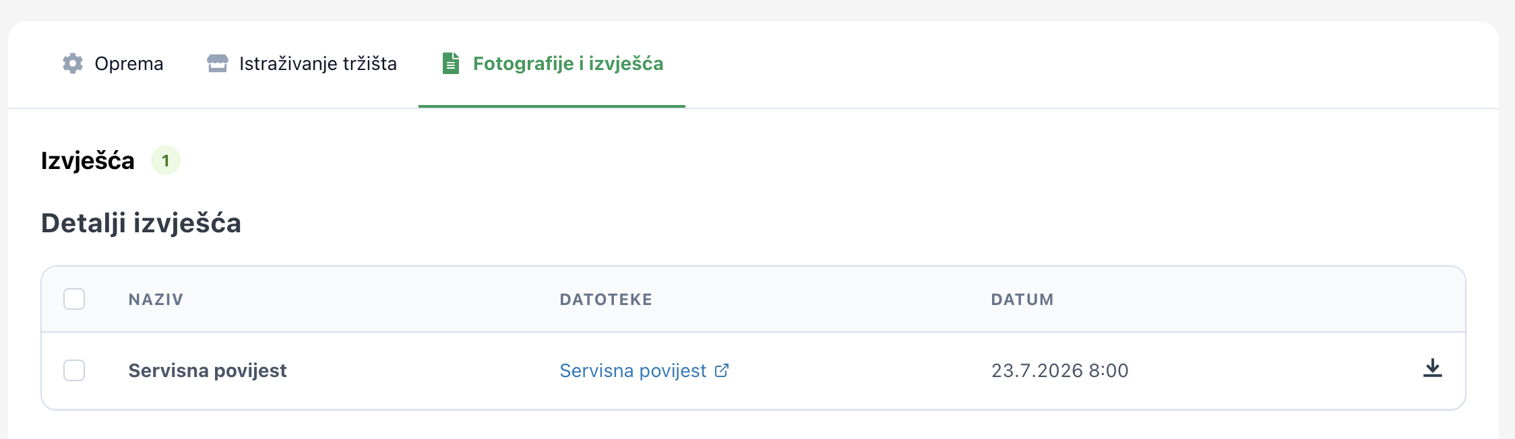Click the green document icon on active tab
Image resolution: width=1515 pixels, height=439 pixels.
click(x=451, y=63)
